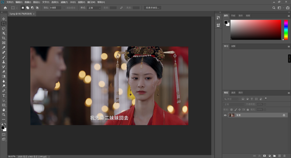
Task: Open the tool preset picker arrow
Action: (x=17, y=8)
